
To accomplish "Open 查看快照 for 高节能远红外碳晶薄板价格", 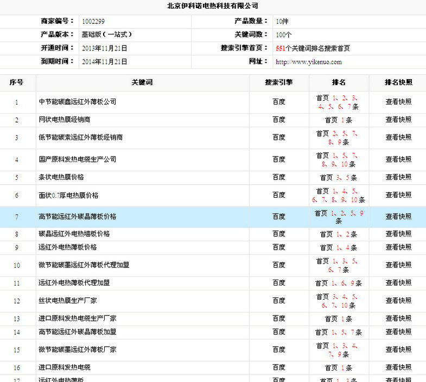I will tap(398, 217).
